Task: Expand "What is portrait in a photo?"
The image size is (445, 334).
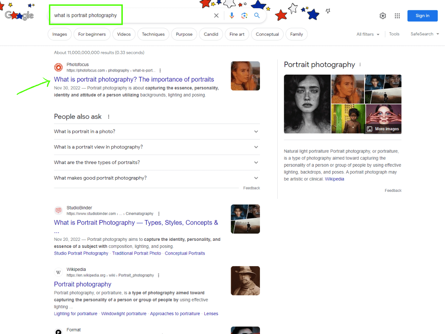Action: [x=156, y=132]
